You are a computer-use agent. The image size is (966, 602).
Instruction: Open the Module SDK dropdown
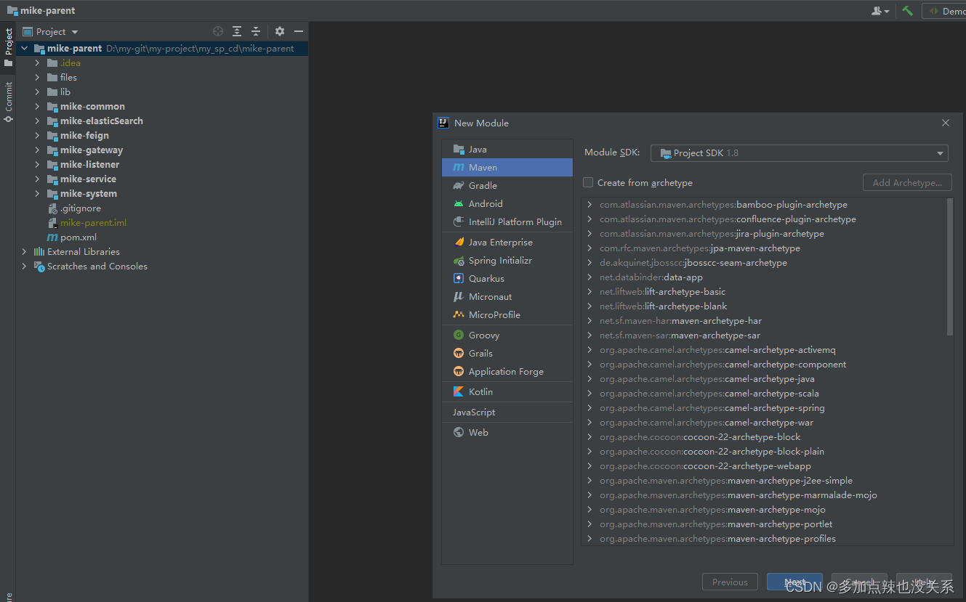point(800,152)
